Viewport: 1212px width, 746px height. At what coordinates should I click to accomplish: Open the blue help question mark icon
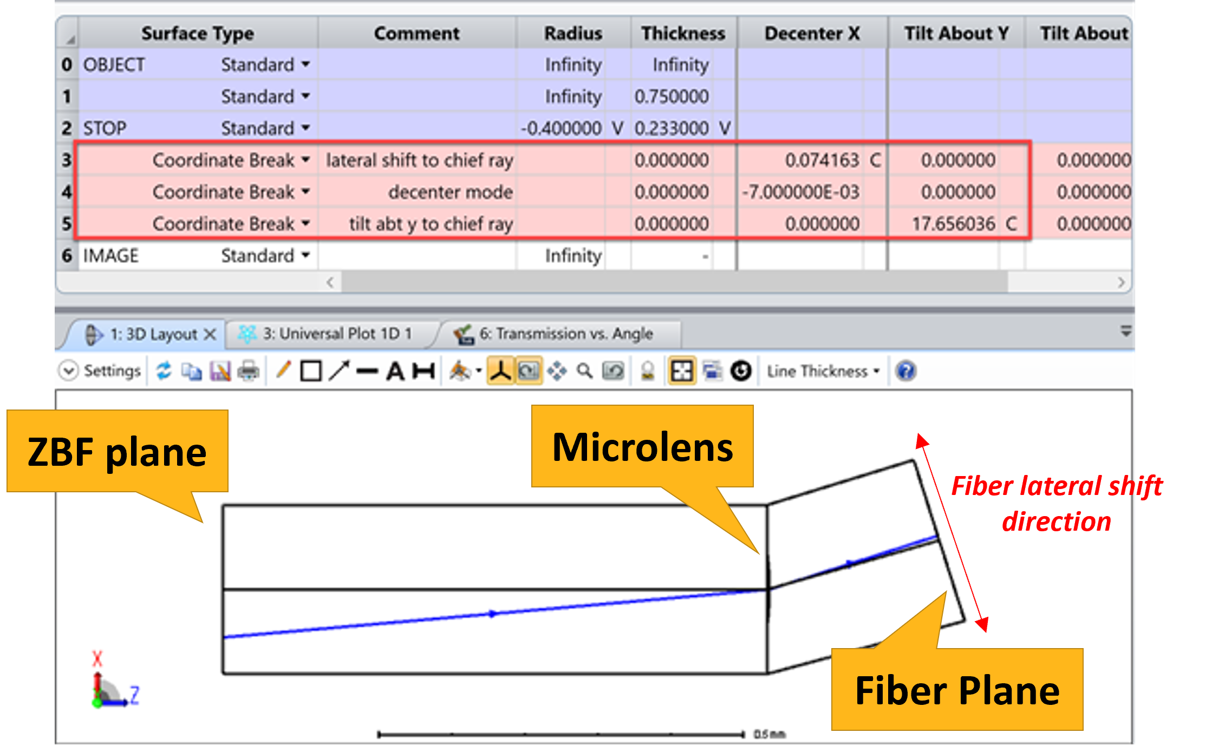coord(905,371)
